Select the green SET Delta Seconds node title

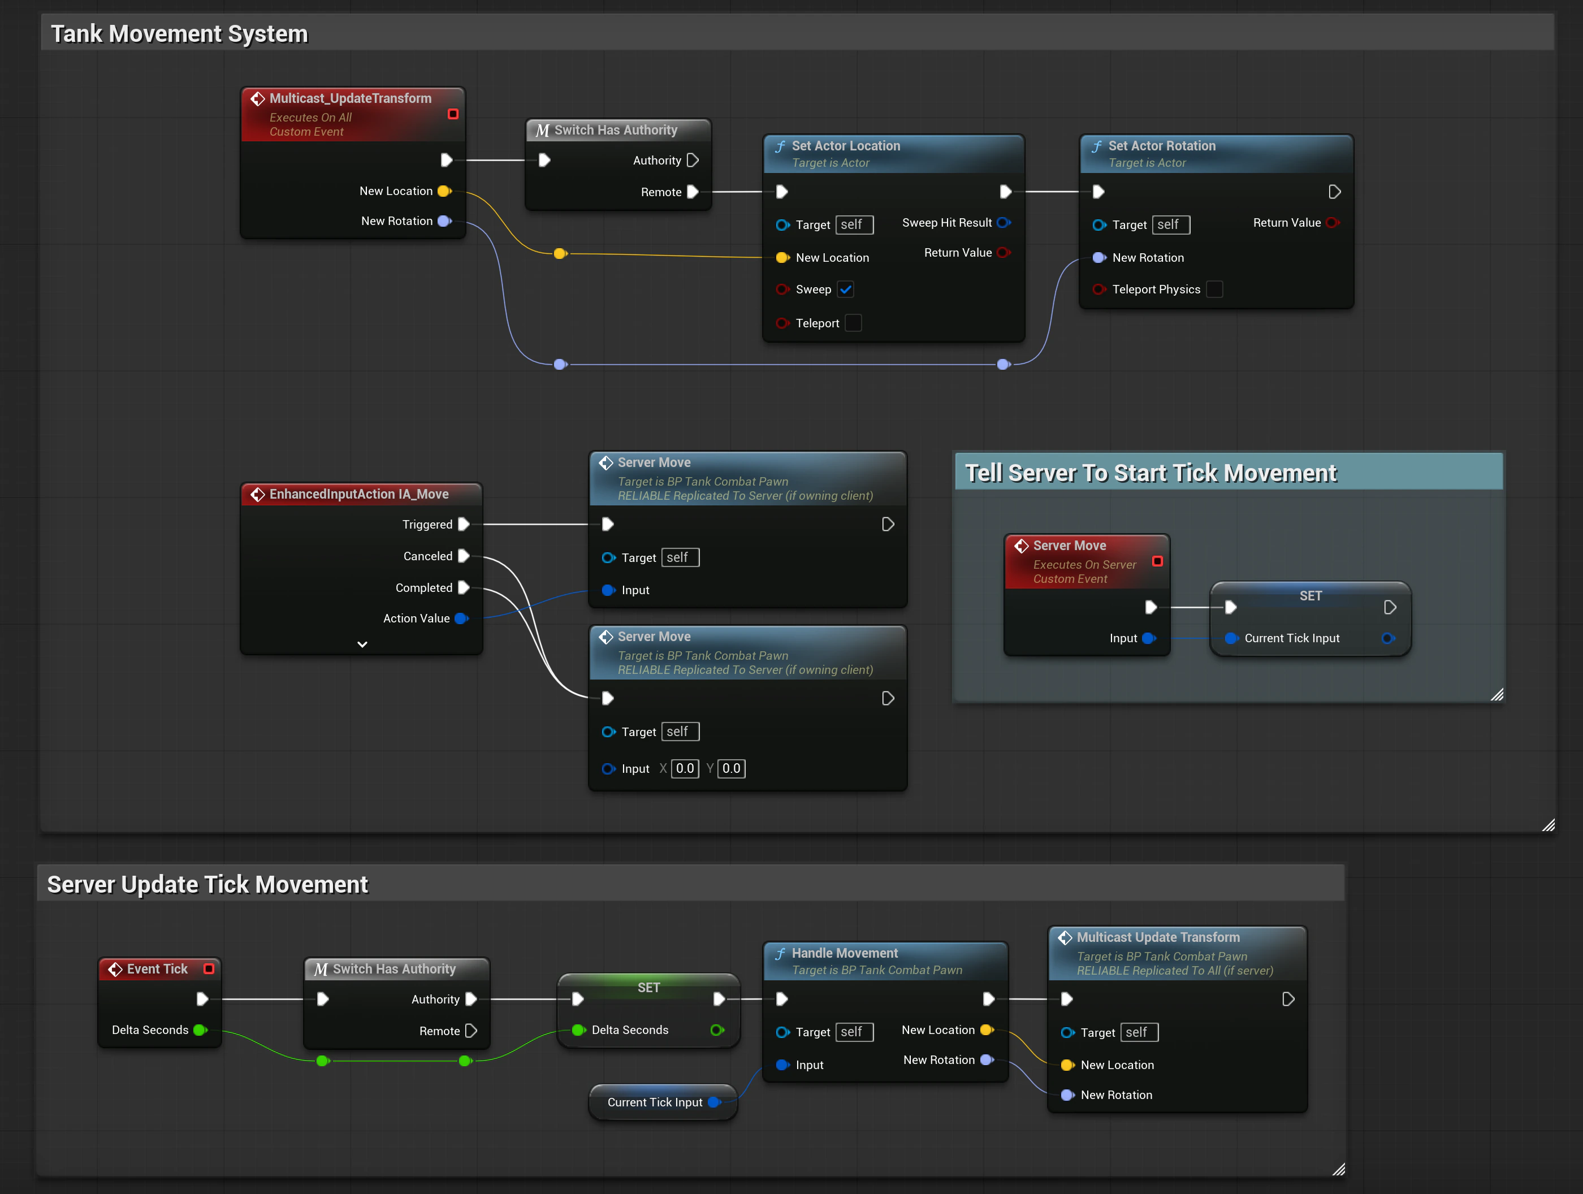[x=648, y=988]
